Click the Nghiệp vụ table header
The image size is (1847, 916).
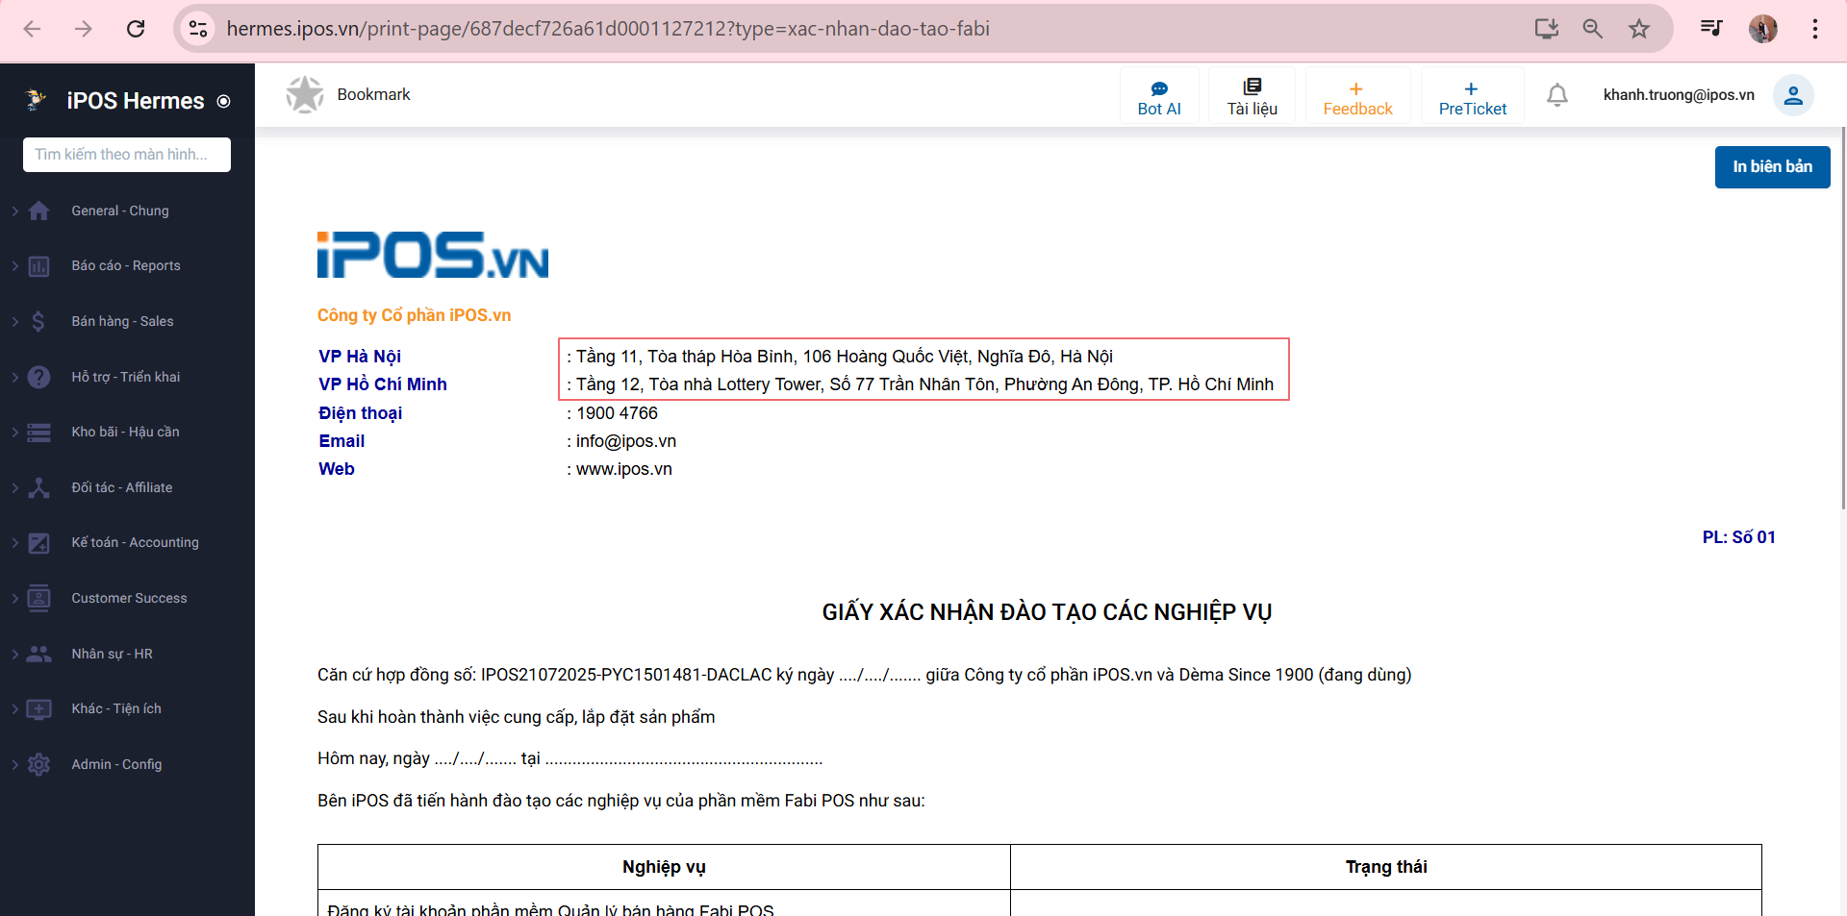tap(664, 867)
